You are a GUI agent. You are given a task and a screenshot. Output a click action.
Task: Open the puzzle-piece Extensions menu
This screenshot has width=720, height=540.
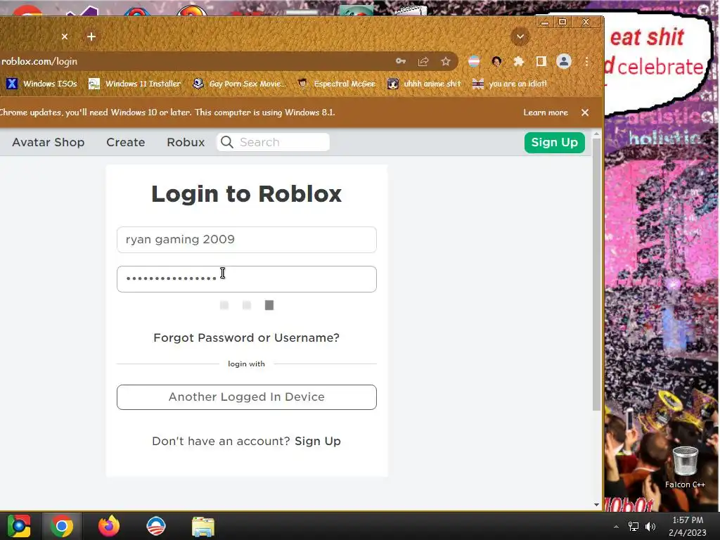pos(519,61)
